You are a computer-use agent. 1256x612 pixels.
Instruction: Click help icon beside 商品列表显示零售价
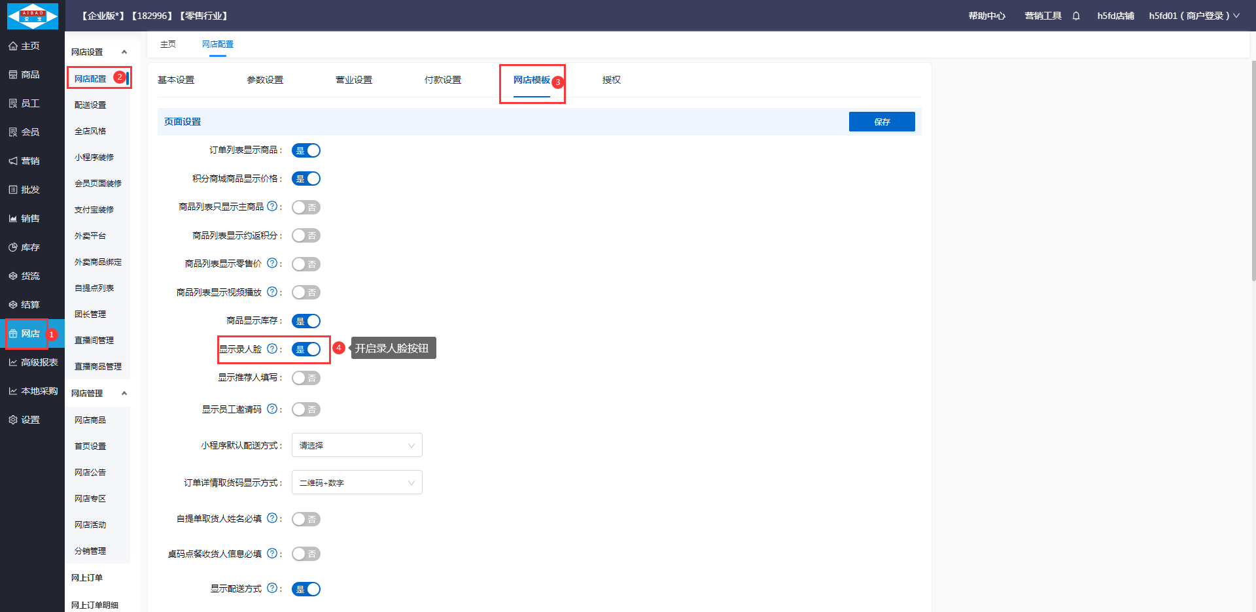coord(272,263)
